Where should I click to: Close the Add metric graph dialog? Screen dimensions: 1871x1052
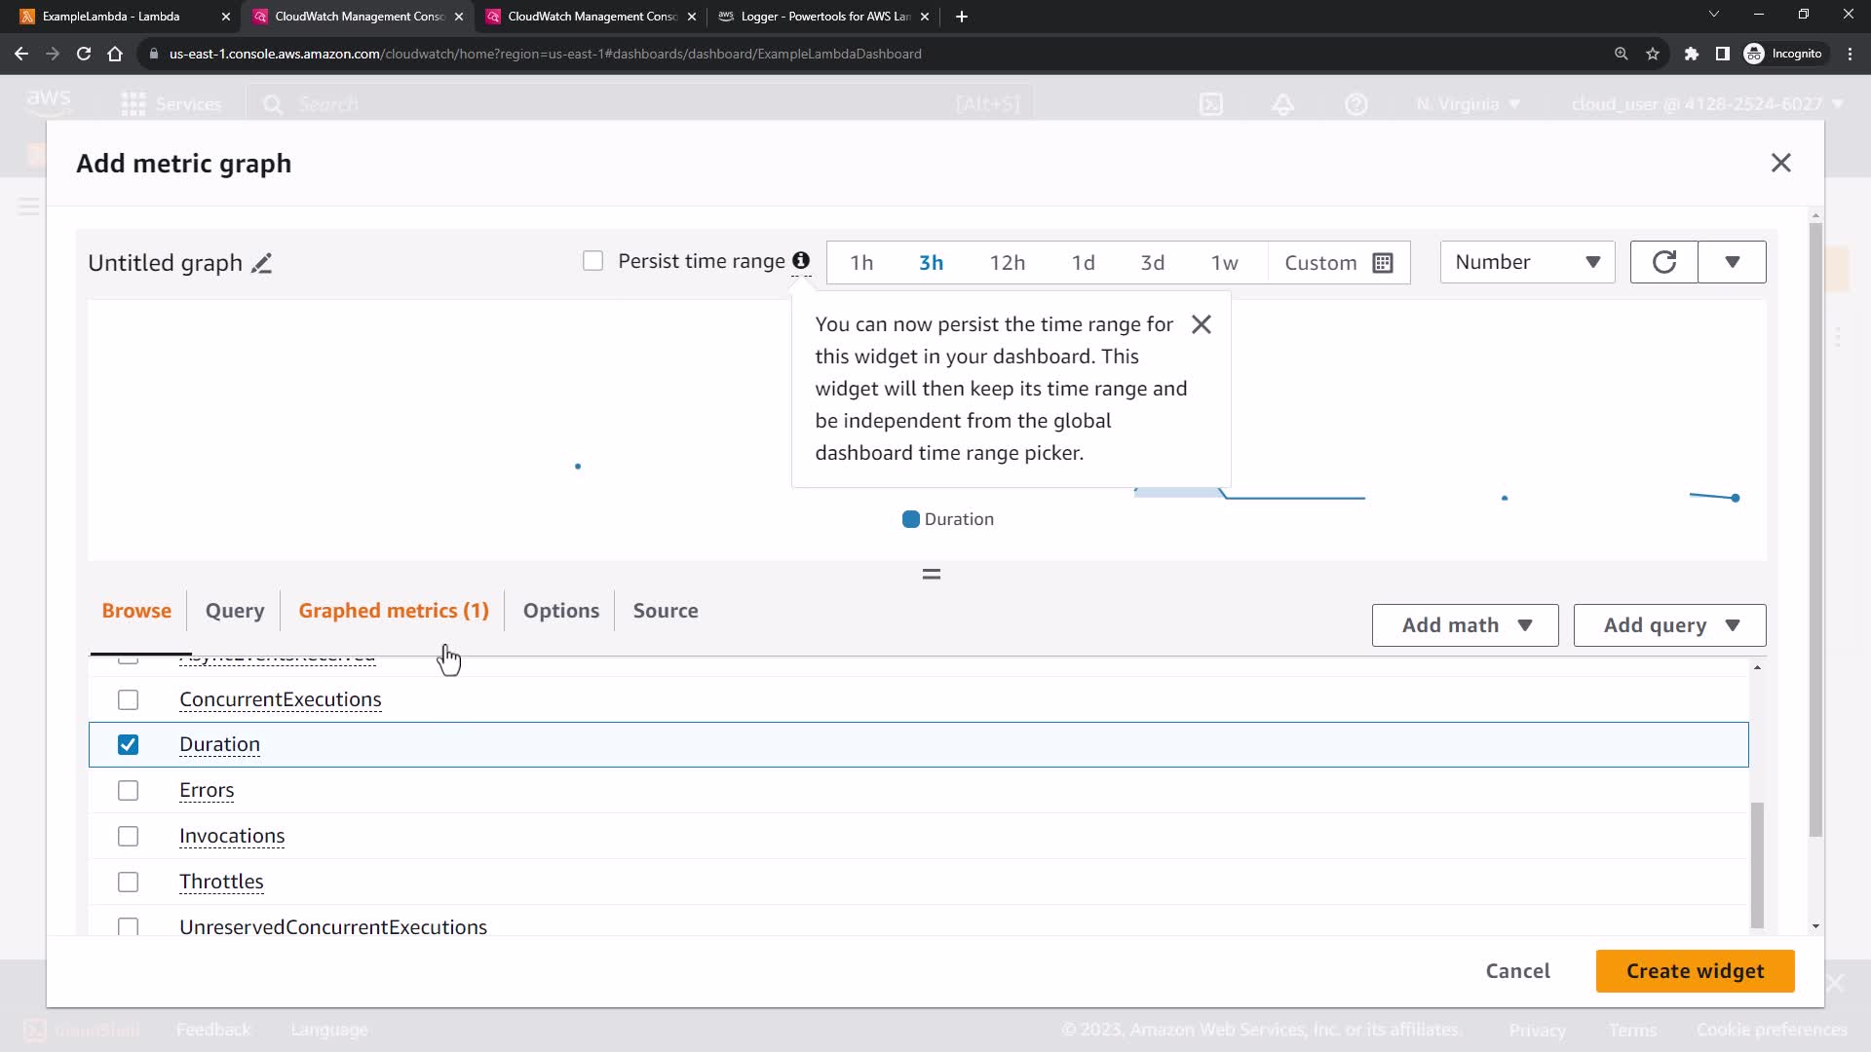(1780, 163)
